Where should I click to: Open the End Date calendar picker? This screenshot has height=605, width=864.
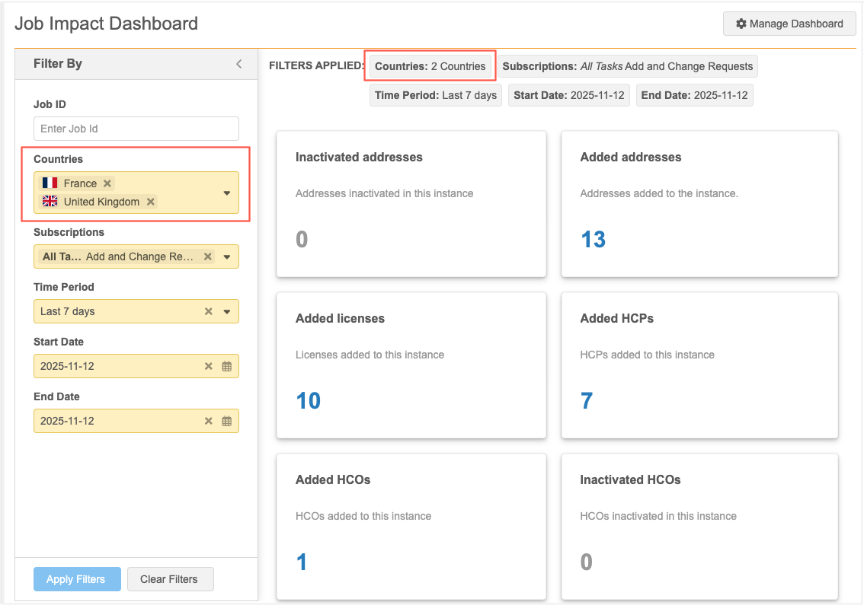(x=226, y=421)
